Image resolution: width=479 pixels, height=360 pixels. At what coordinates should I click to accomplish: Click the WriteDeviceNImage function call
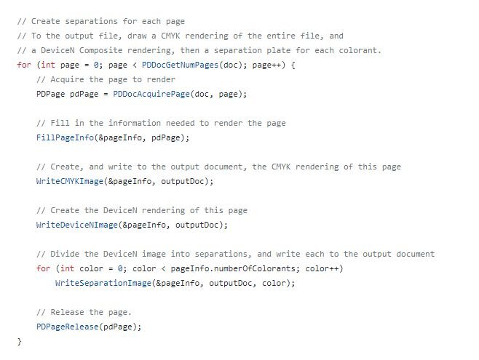click(x=76, y=225)
